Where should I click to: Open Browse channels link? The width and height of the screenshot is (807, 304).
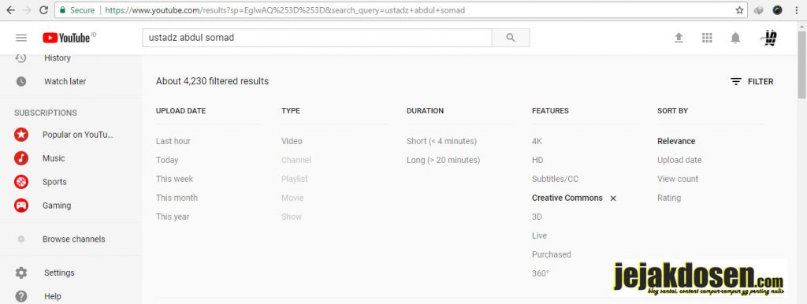(x=73, y=239)
